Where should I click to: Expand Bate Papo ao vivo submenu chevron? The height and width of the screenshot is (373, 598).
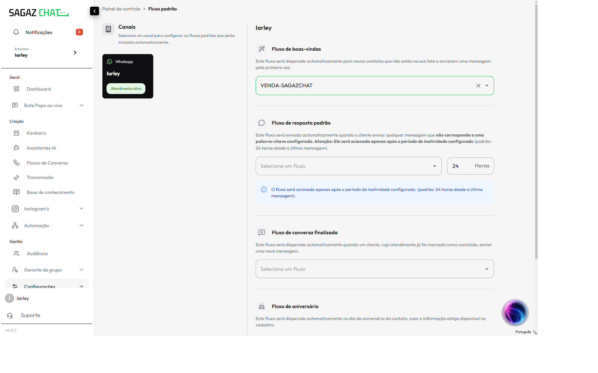81,105
